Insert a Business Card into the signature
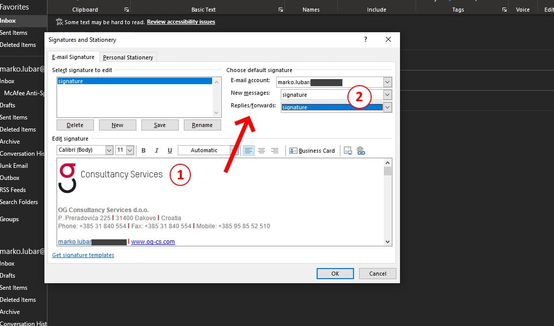 tap(312, 150)
